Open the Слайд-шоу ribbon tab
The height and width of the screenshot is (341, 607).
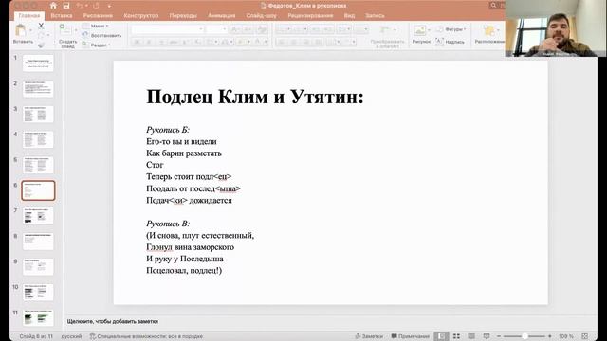coord(262,16)
